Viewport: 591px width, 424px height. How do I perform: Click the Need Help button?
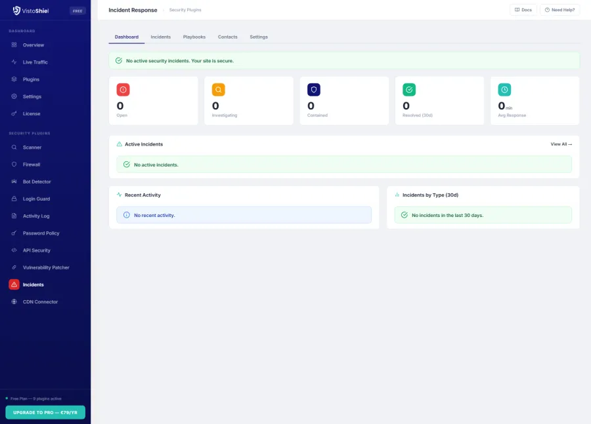pyautogui.click(x=559, y=10)
